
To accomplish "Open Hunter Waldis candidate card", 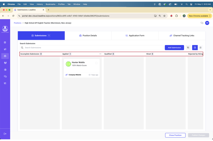I will coord(82,68).
